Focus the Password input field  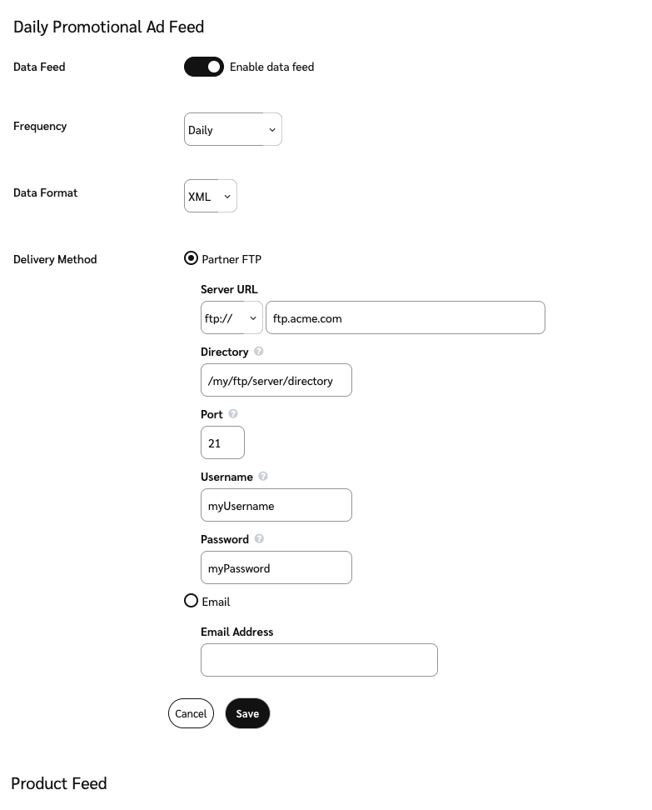(x=276, y=568)
